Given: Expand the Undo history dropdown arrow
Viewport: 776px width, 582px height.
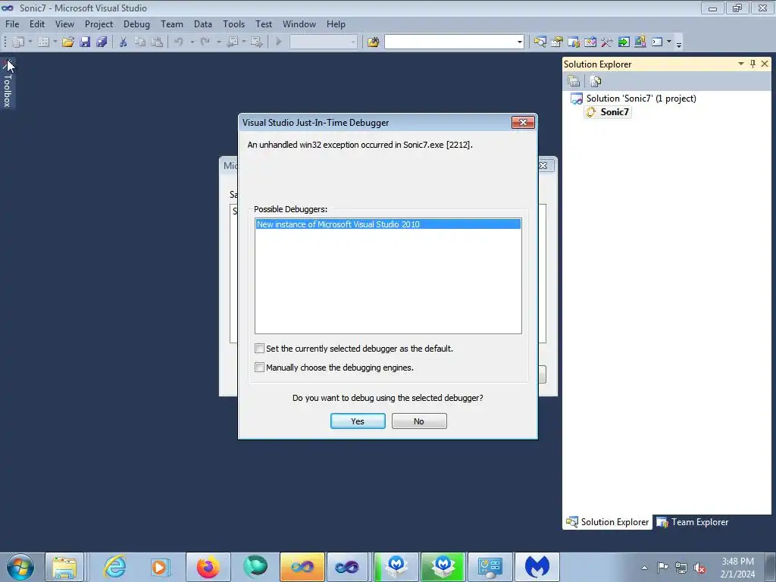Looking at the screenshot, I should coord(192,42).
